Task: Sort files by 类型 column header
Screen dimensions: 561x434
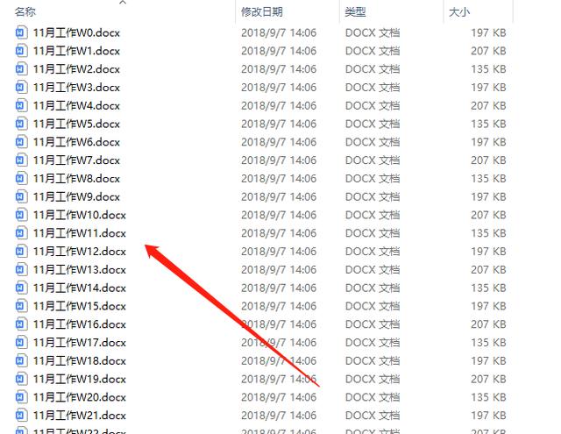Action: (355, 11)
